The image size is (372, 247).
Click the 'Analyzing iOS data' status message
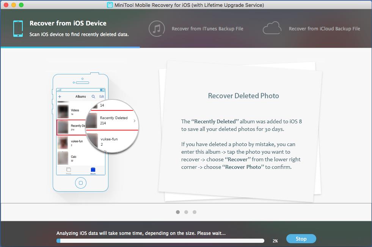pyautogui.click(x=141, y=233)
